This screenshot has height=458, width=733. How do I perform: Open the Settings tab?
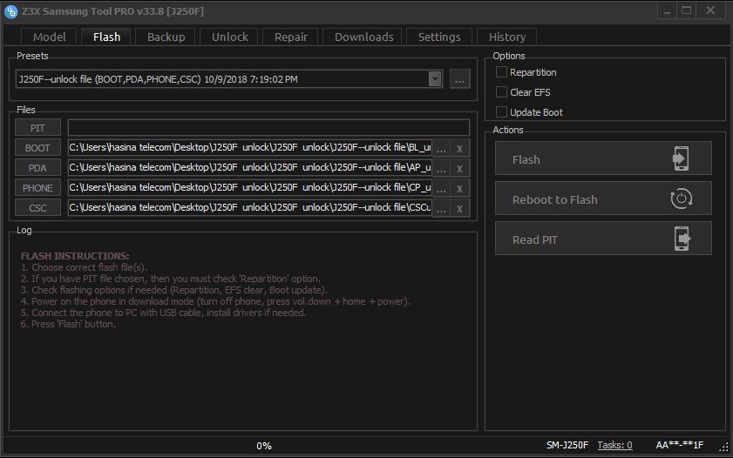click(439, 37)
